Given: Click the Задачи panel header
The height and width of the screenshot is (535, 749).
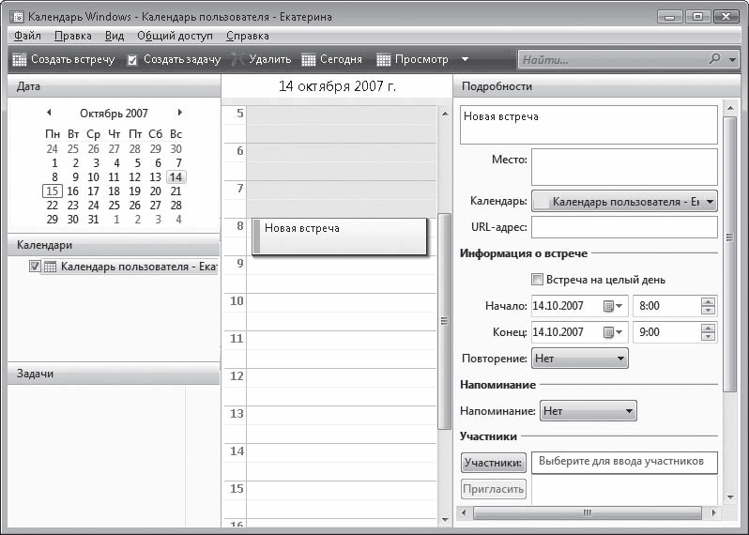Looking at the screenshot, I should tap(114, 374).
